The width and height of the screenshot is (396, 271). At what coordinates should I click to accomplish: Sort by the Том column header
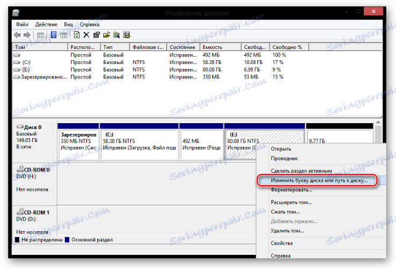(x=40, y=47)
